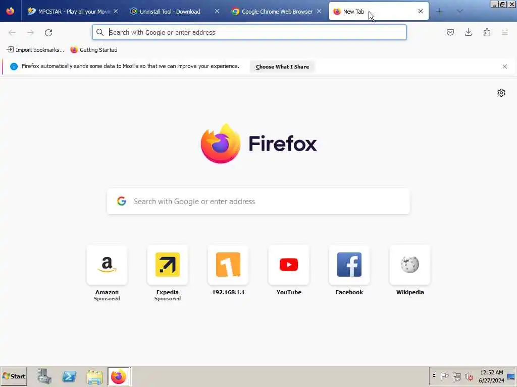The height and width of the screenshot is (387, 517).
Task: Close the Google Chrome Web Browser tab
Action: [319, 11]
